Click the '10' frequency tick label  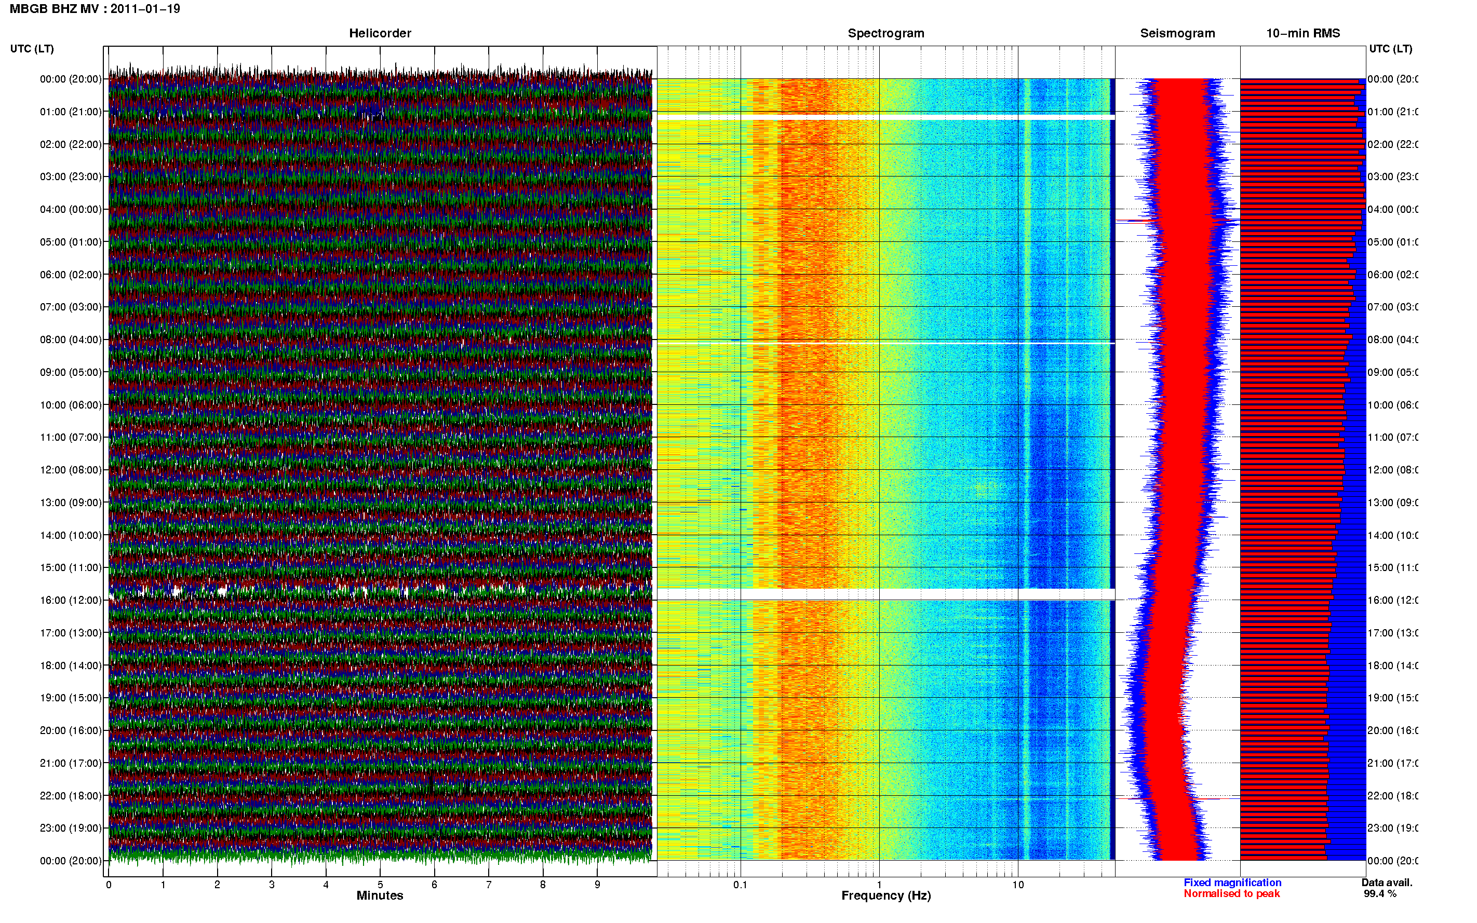tap(1018, 885)
